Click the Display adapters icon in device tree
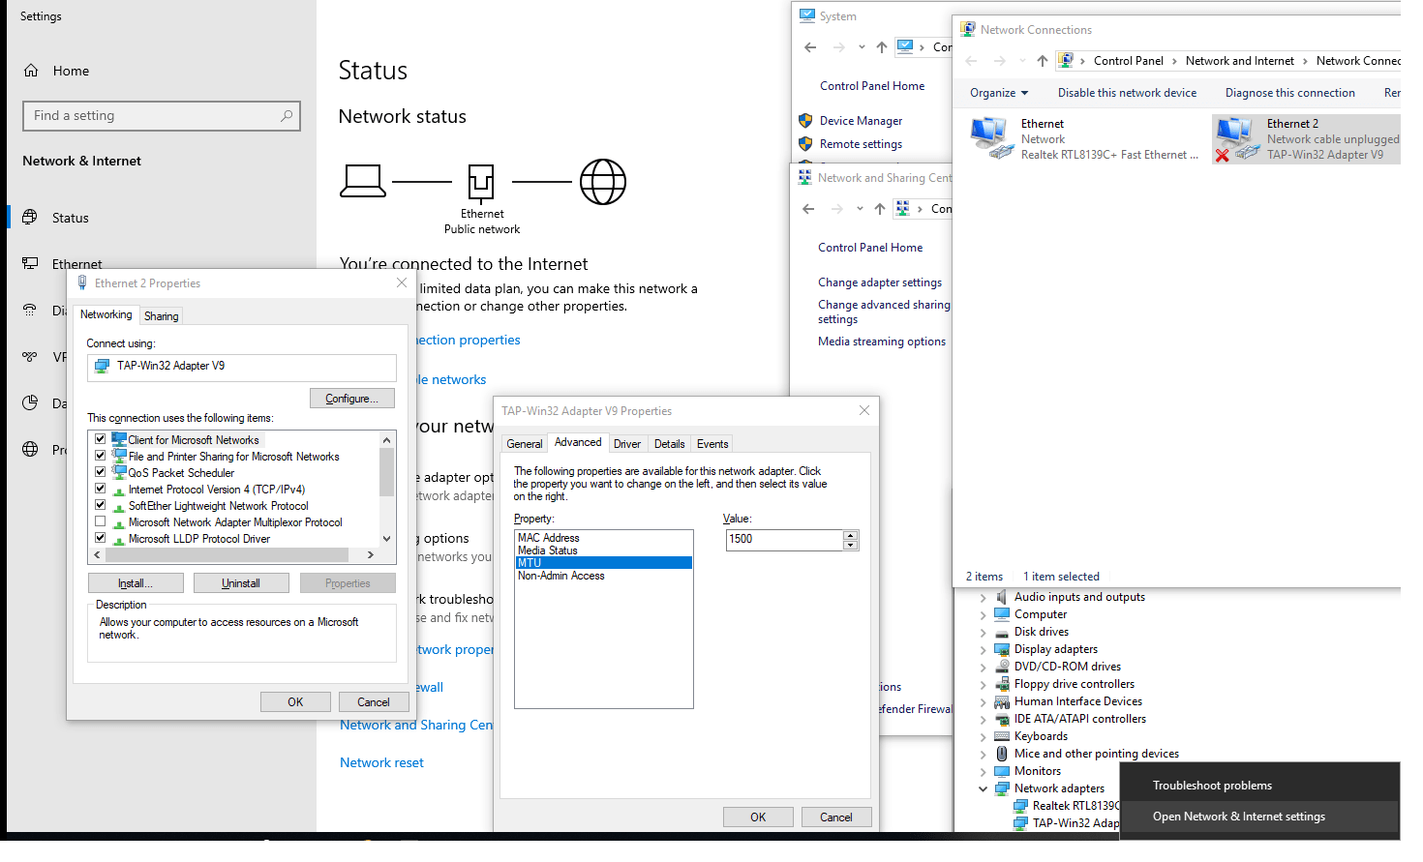The height and width of the screenshot is (862, 1423). pos(1002,649)
